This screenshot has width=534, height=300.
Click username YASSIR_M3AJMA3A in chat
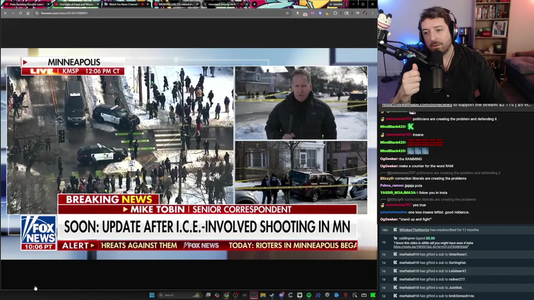click(x=398, y=192)
